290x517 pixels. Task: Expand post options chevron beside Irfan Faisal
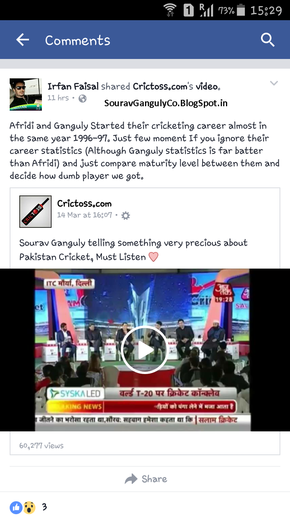pos(274,84)
